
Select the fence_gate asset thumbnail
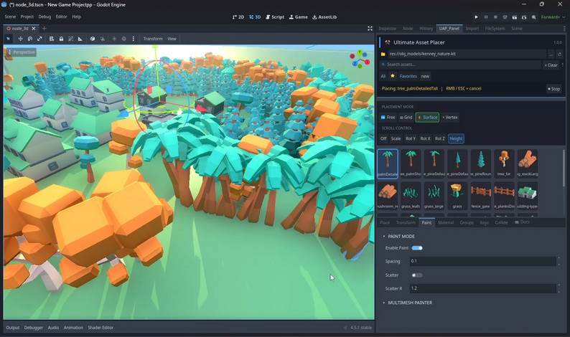[x=480, y=195]
